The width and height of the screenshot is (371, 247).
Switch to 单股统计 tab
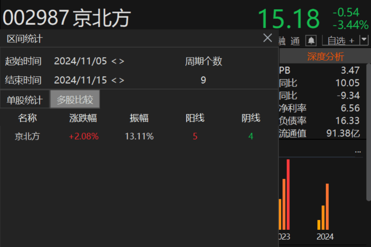point(25,100)
